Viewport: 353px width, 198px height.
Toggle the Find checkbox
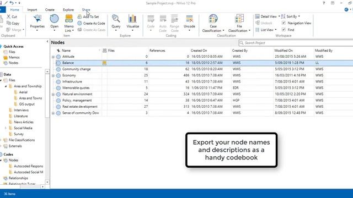284,30
